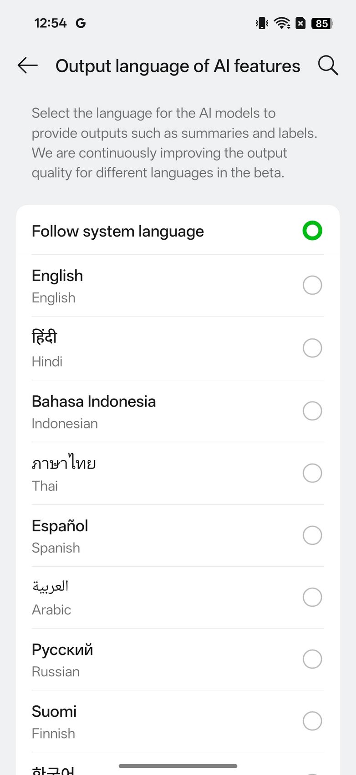Tap the Русский language row label

[62, 650]
